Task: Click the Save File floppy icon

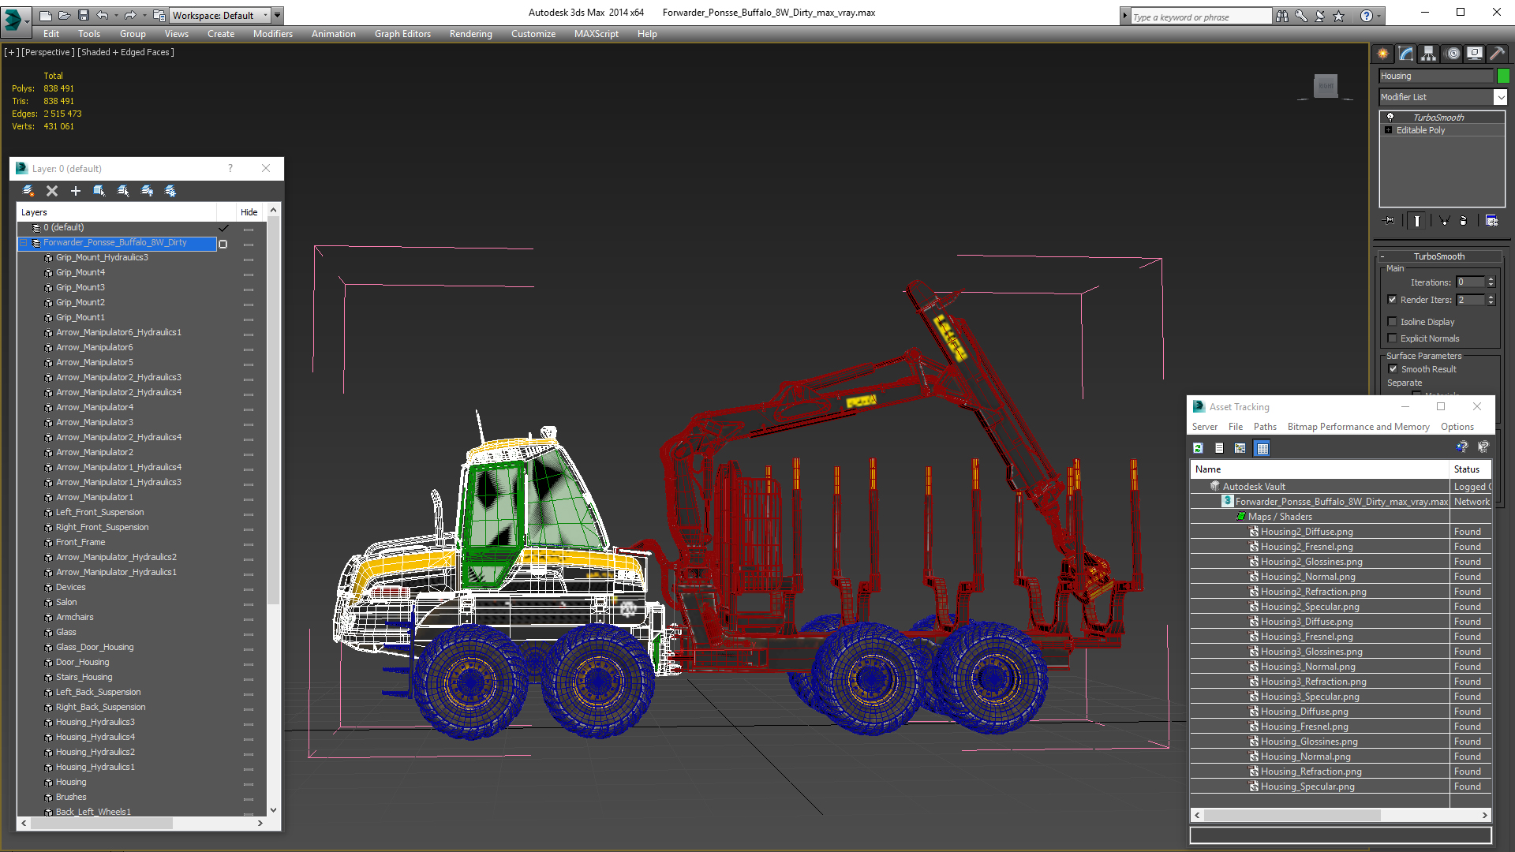Action: 82,15
